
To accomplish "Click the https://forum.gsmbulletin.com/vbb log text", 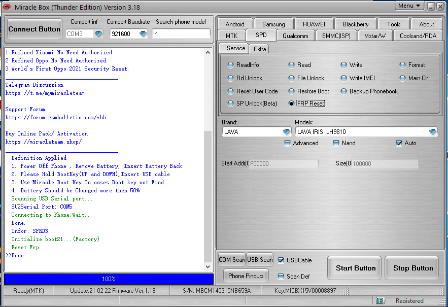I will point(56,118).
